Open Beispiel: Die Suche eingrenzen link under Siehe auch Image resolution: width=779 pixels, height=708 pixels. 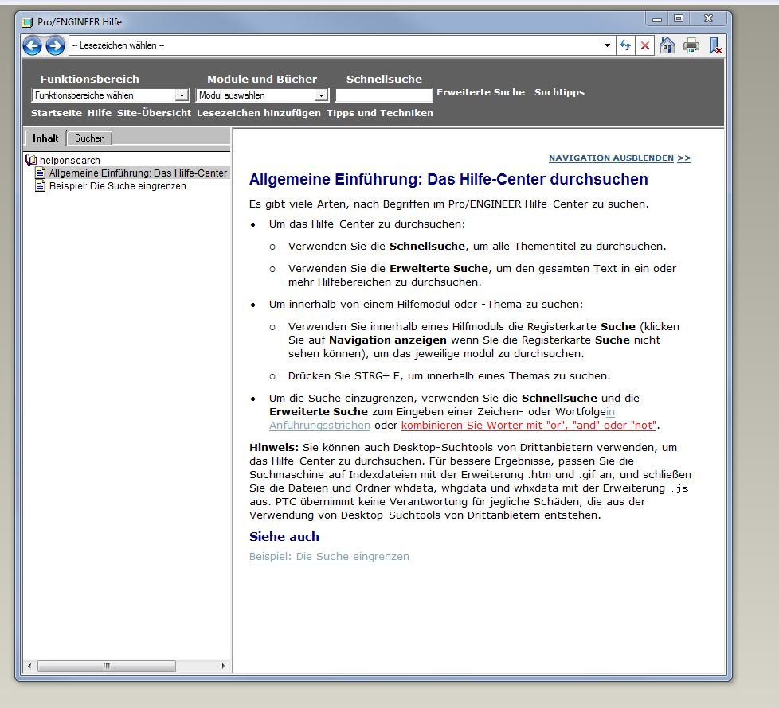pyautogui.click(x=330, y=557)
